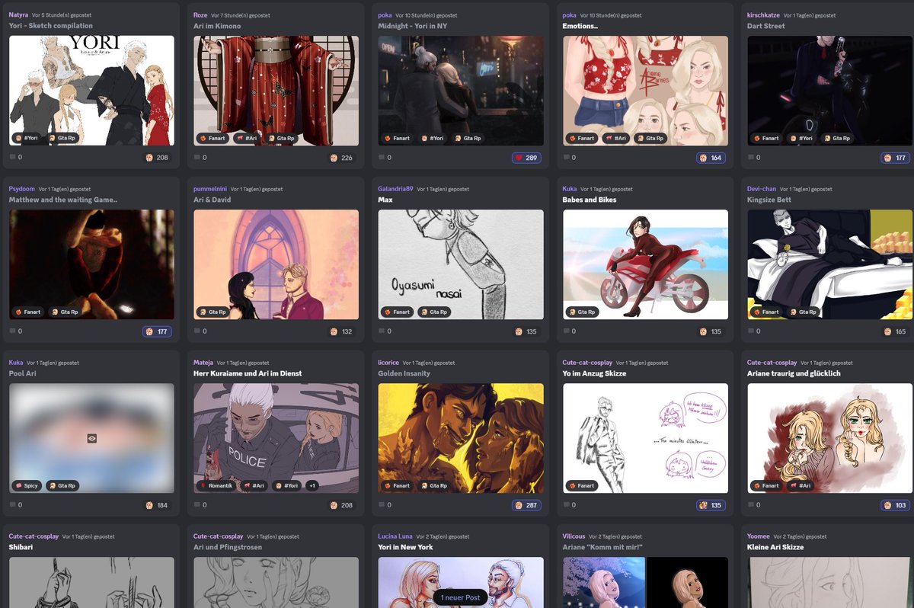Viewport: 914px width, 608px height.
Task: Open the 'Kingsize Bett' artwork thumbnail
Action: click(830, 264)
